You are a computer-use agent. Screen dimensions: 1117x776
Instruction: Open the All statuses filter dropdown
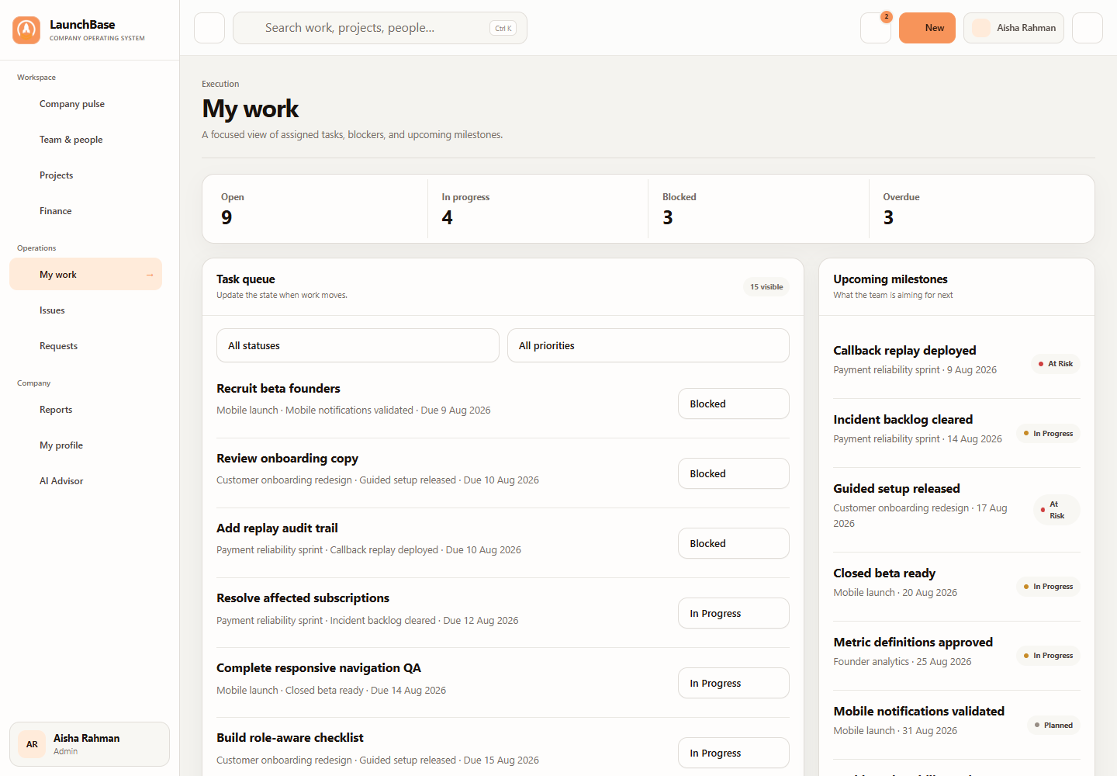358,345
